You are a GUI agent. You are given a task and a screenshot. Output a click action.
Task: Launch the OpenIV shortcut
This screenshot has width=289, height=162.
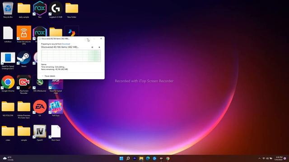(40, 133)
